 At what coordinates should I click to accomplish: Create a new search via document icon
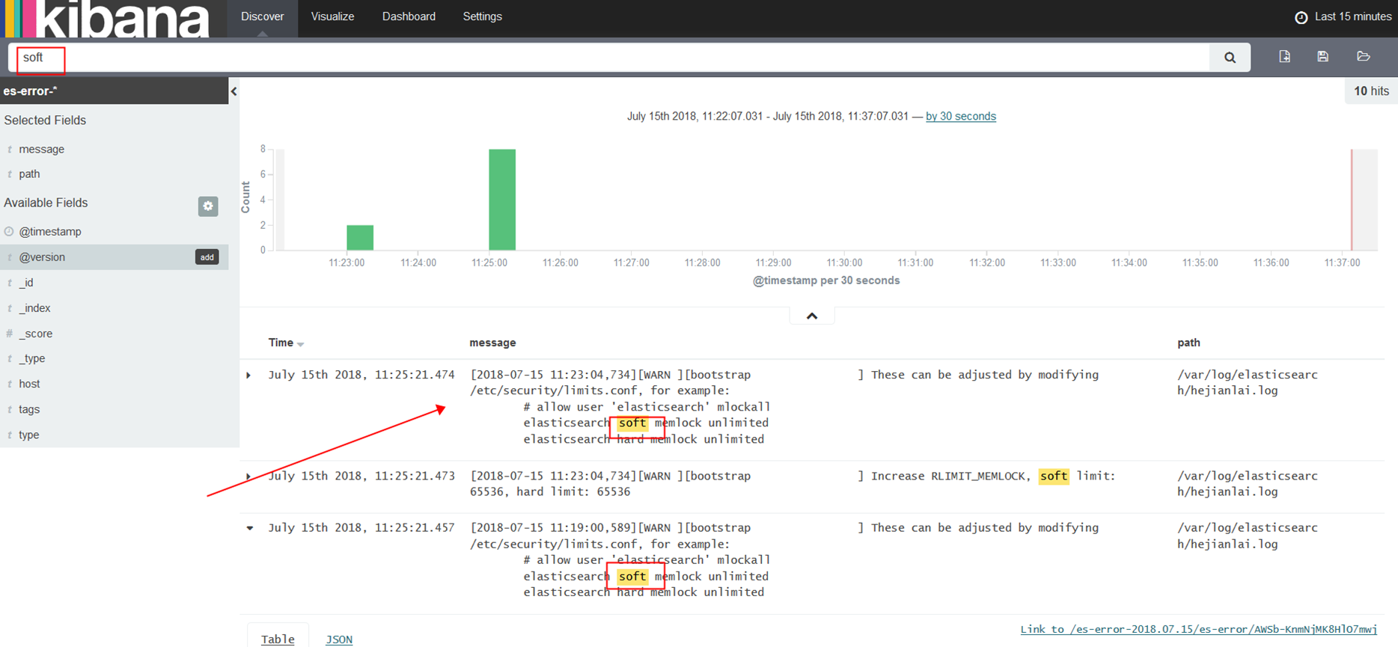tap(1284, 57)
